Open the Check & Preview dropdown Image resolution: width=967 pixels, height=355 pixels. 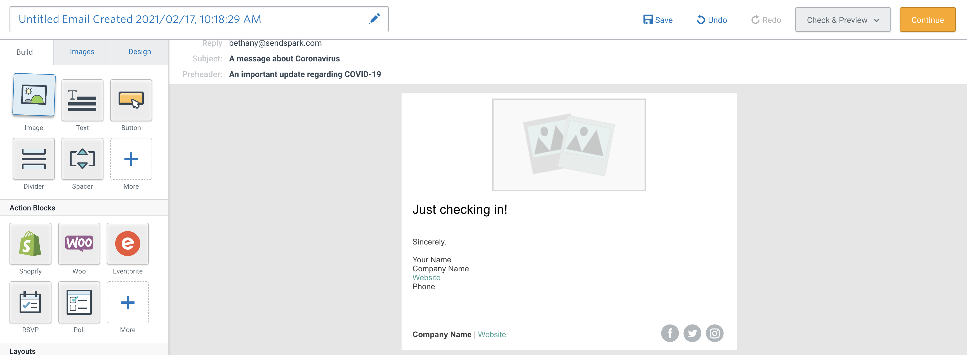click(x=843, y=20)
